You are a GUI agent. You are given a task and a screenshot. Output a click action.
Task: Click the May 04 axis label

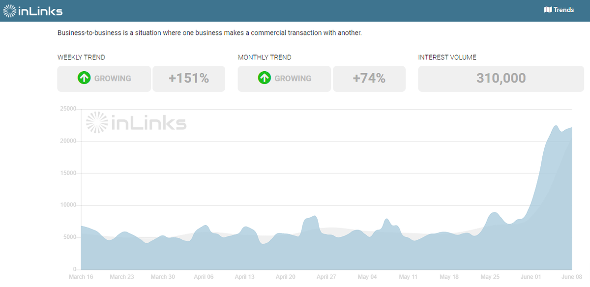point(367,277)
